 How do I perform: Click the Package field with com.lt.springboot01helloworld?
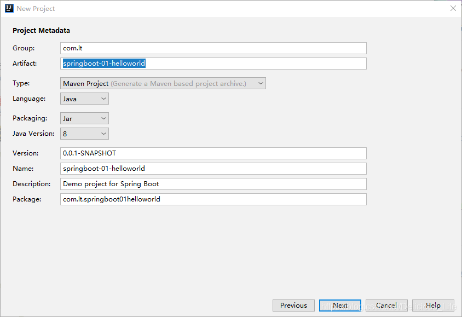pyautogui.click(x=213, y=199)
